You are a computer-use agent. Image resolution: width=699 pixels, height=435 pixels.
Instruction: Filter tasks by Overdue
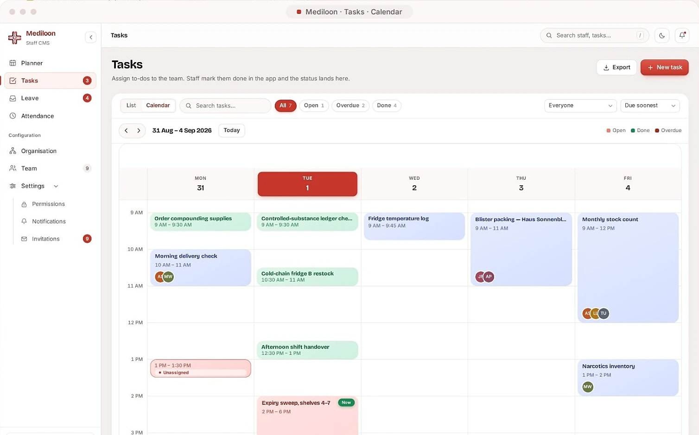(x=350, y=106)
